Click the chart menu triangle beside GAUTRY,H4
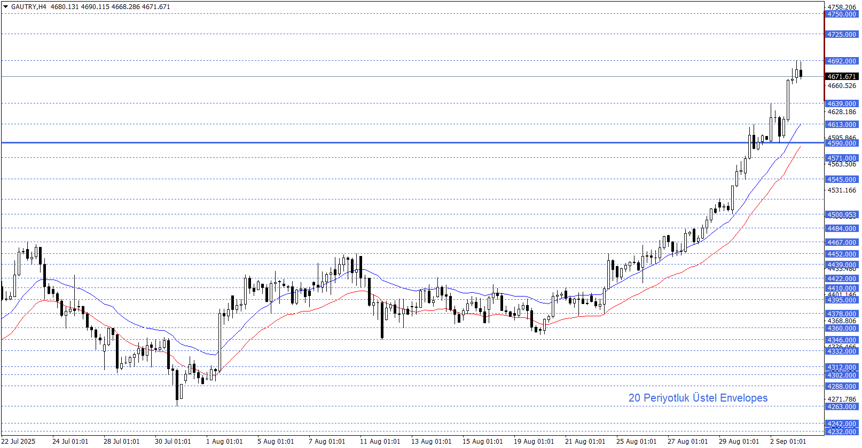This screenshot has width=862, height=448. (x=5, y=7)
